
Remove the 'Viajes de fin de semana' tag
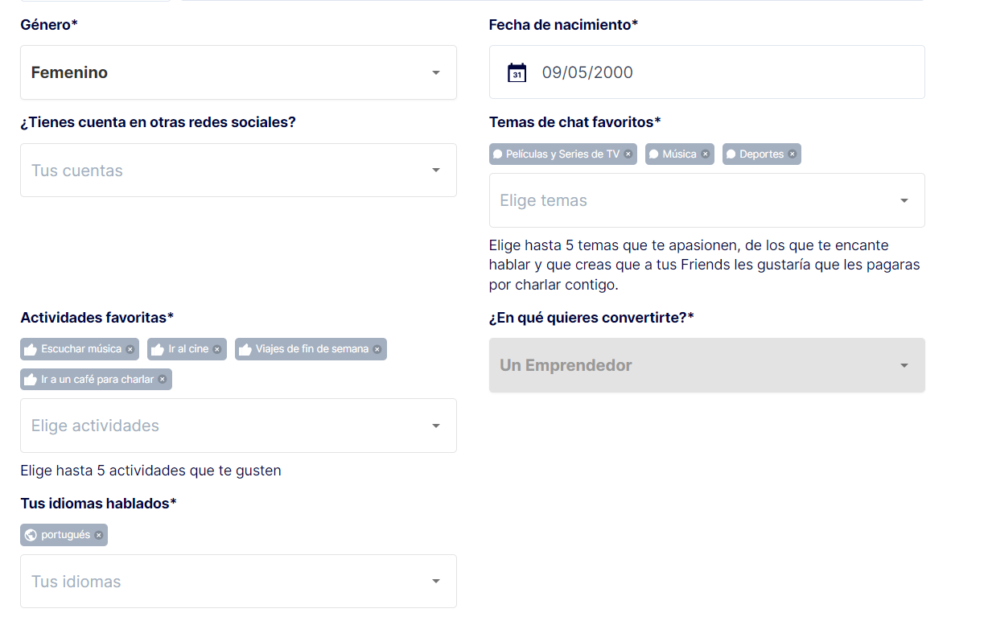click(x=377, y=349)
